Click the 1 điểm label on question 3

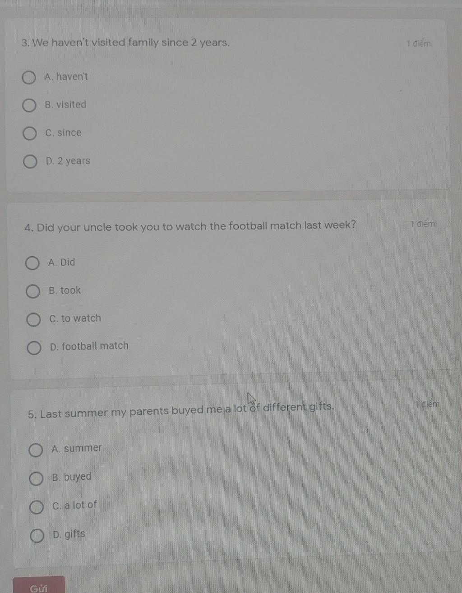418,44
